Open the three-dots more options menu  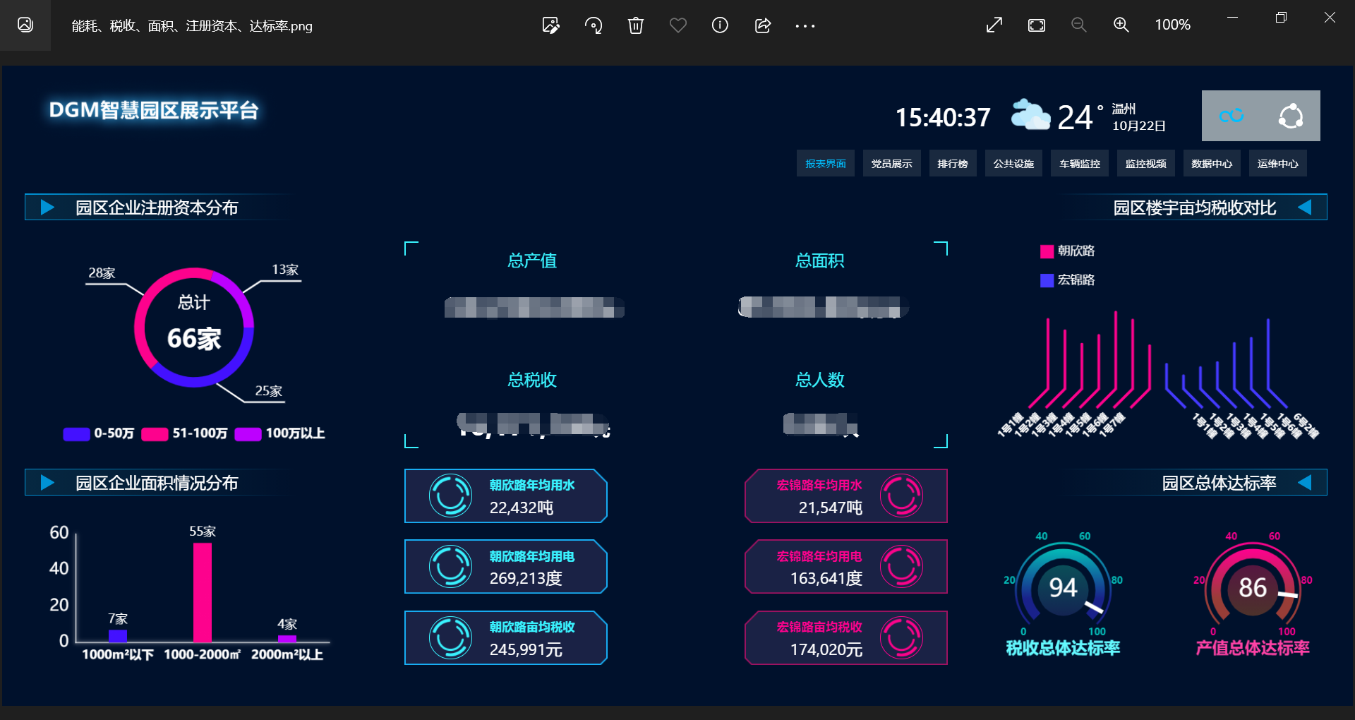coord(805,25)
